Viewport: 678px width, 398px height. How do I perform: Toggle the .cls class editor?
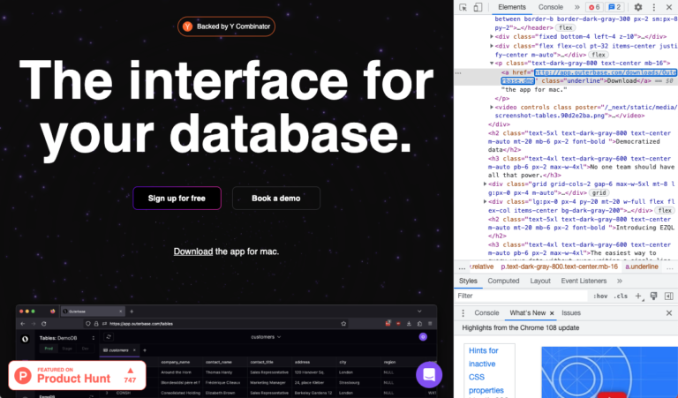[621, 296]
